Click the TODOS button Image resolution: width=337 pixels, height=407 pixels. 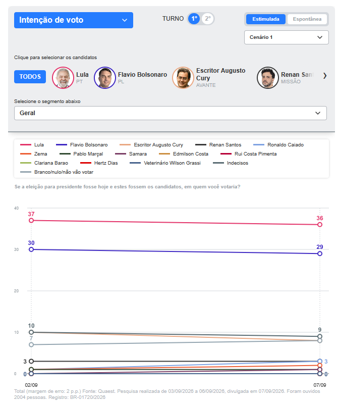click(30, 77)
